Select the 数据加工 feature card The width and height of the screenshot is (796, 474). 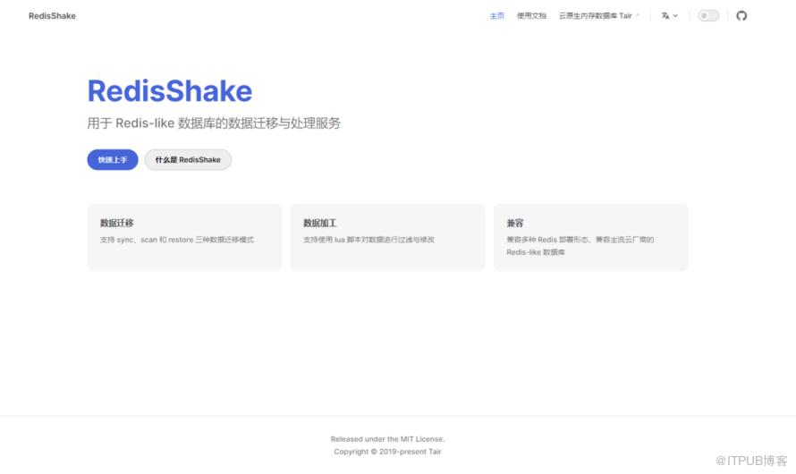tap(387, 237)
